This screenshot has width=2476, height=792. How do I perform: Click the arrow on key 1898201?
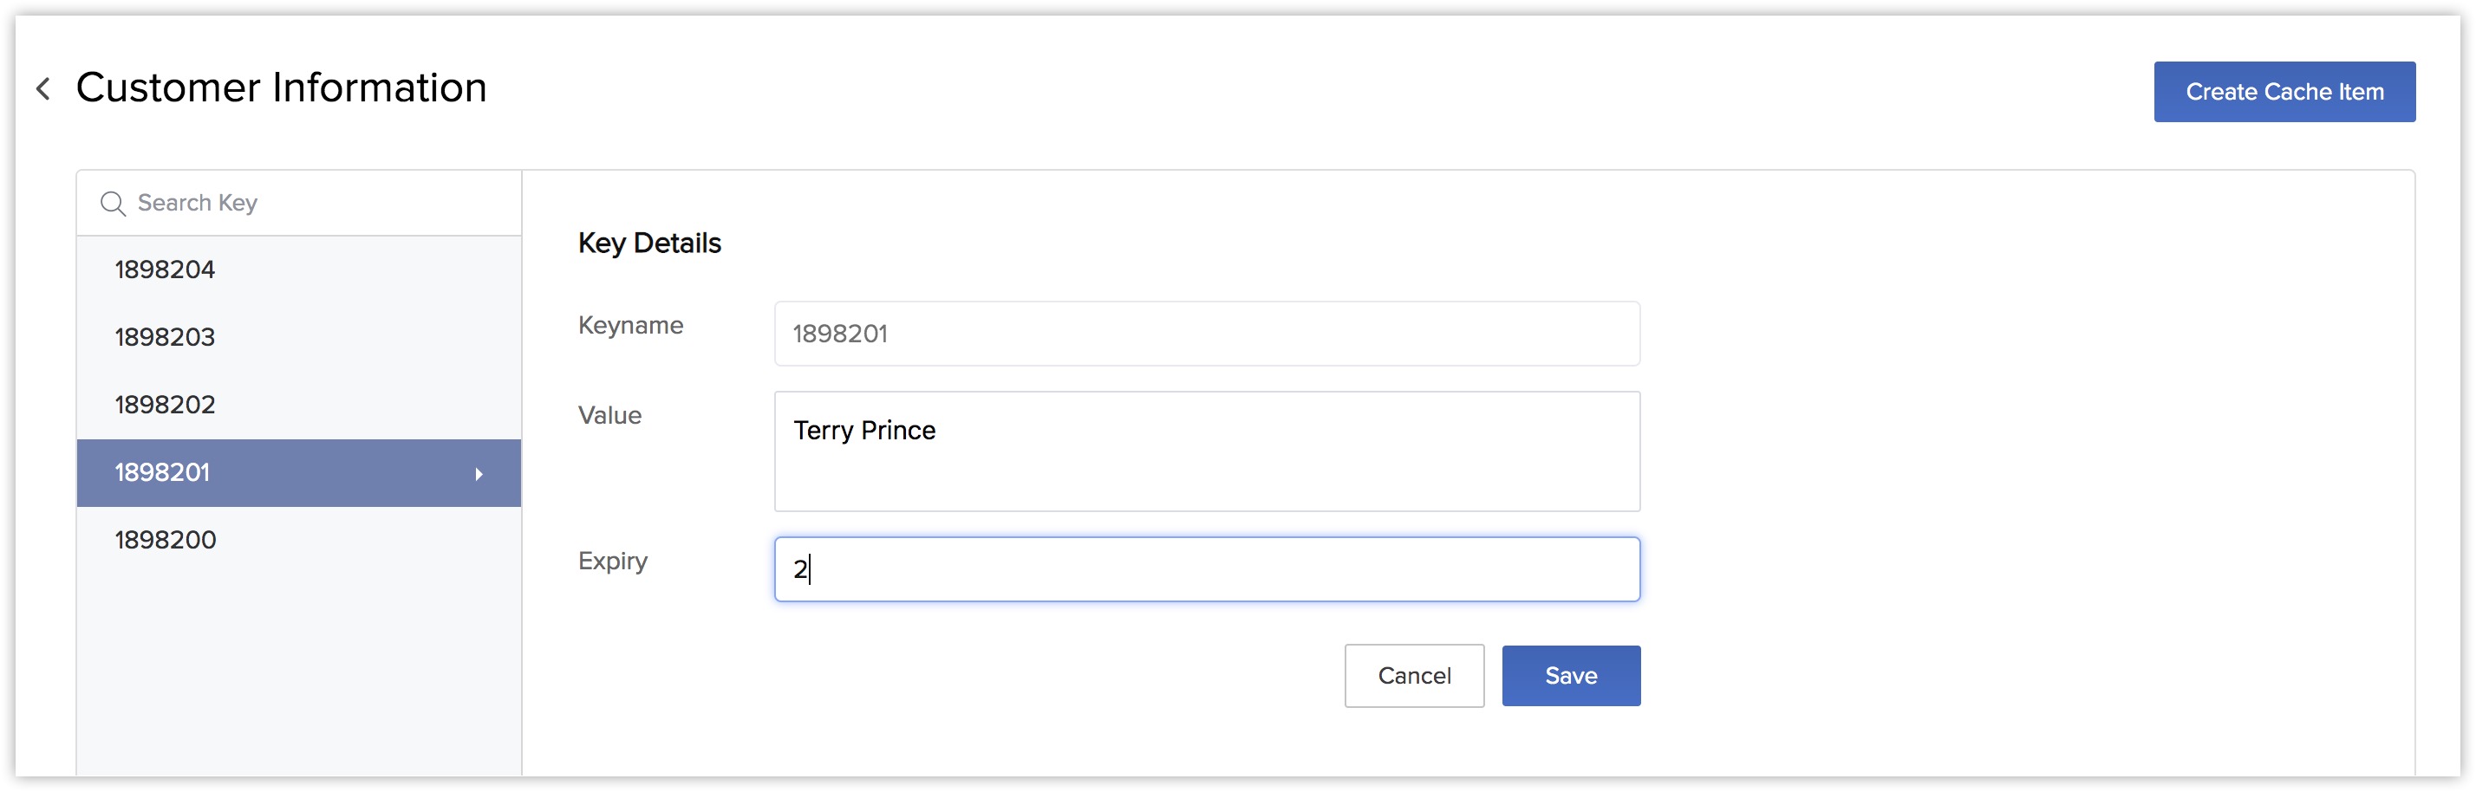(x=479, y=474)
